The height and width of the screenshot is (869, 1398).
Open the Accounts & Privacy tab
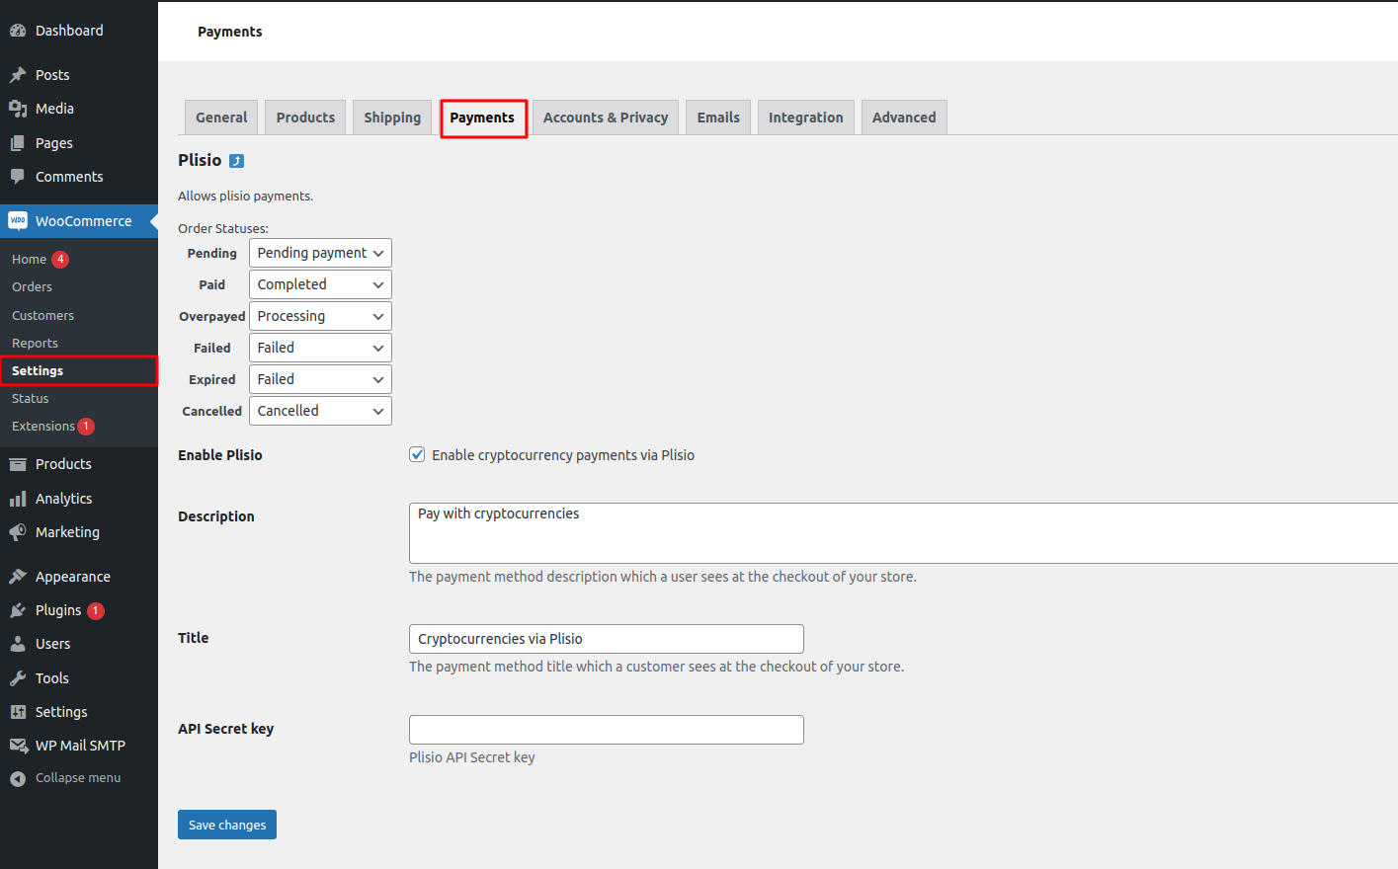(x=606, y=118)
